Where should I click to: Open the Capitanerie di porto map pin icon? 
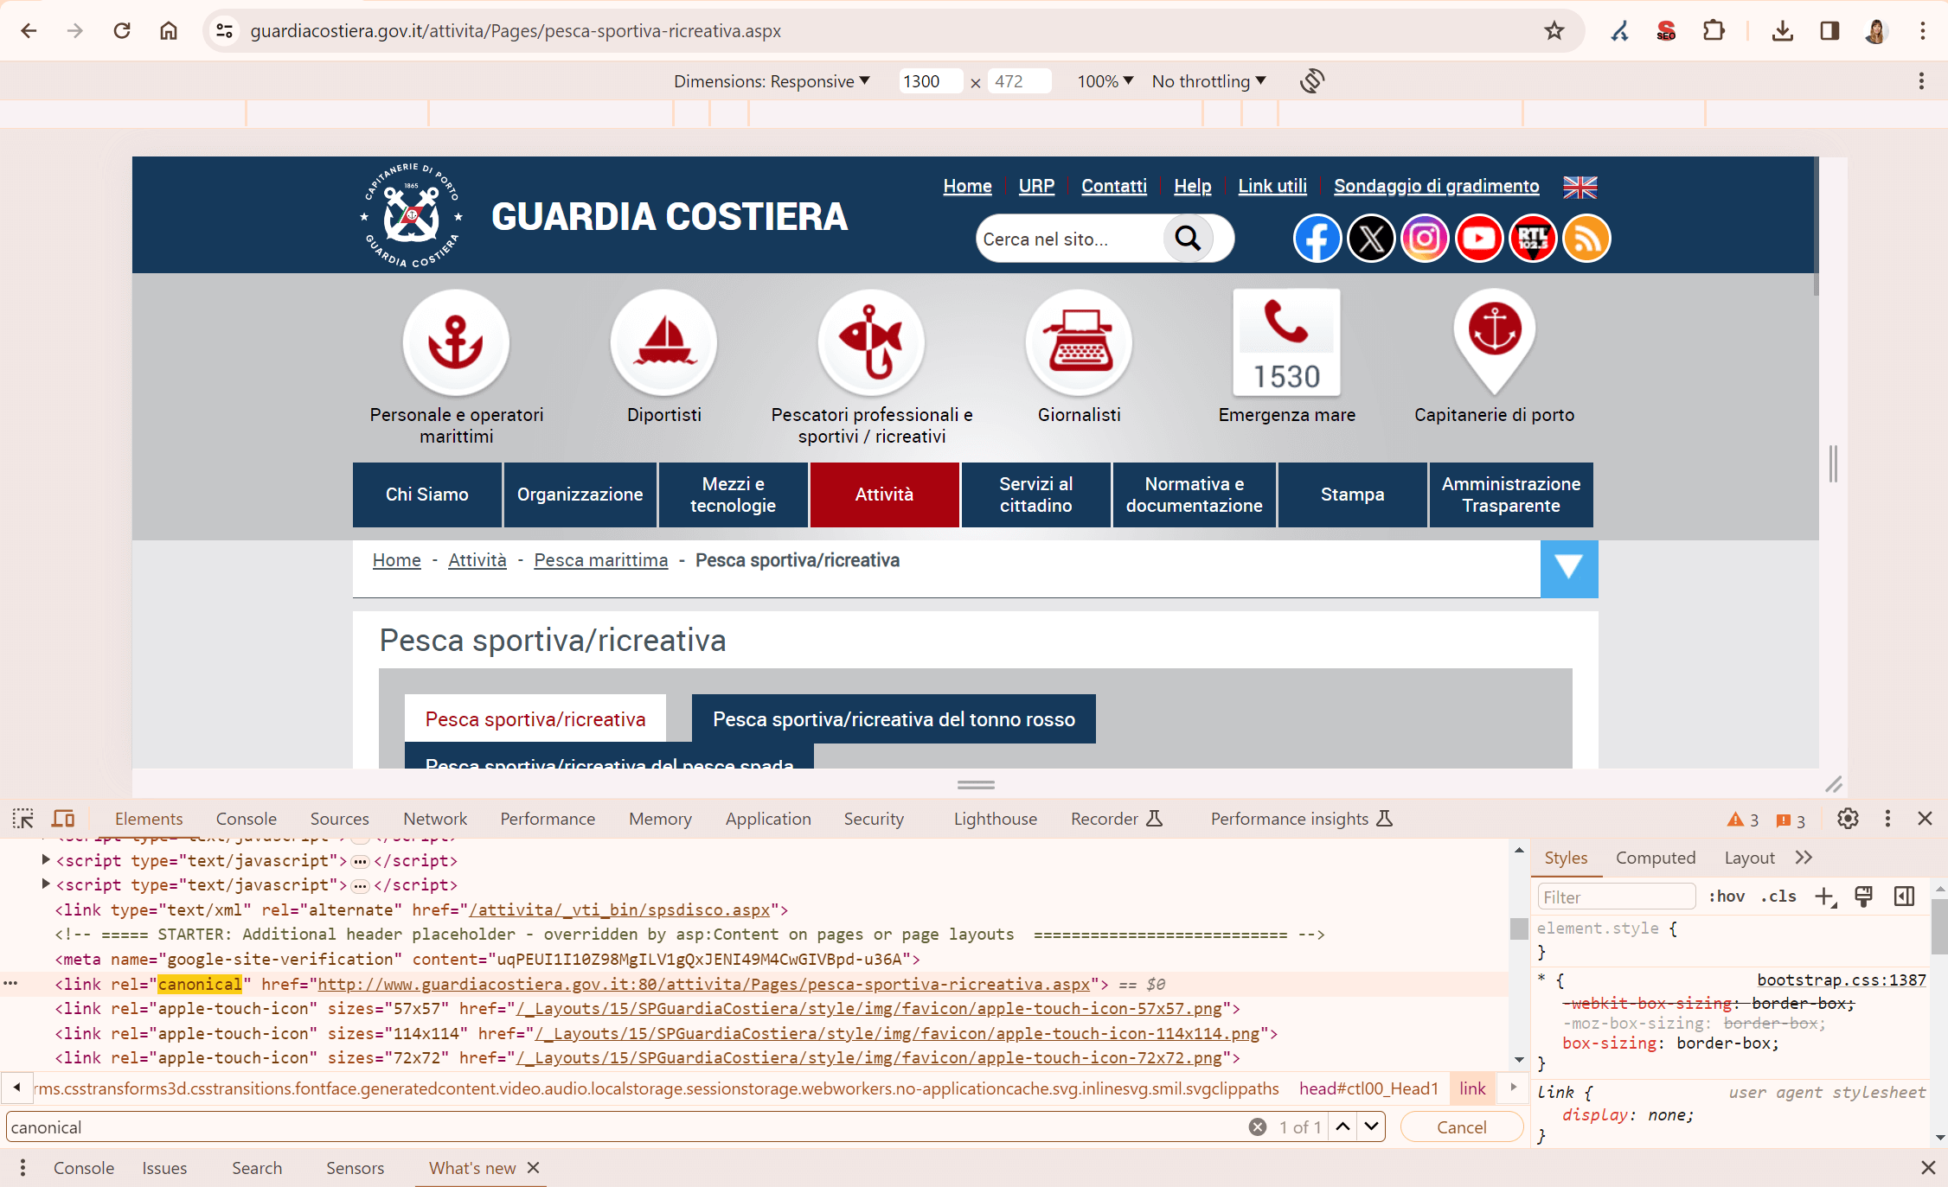coord(1494,342)
